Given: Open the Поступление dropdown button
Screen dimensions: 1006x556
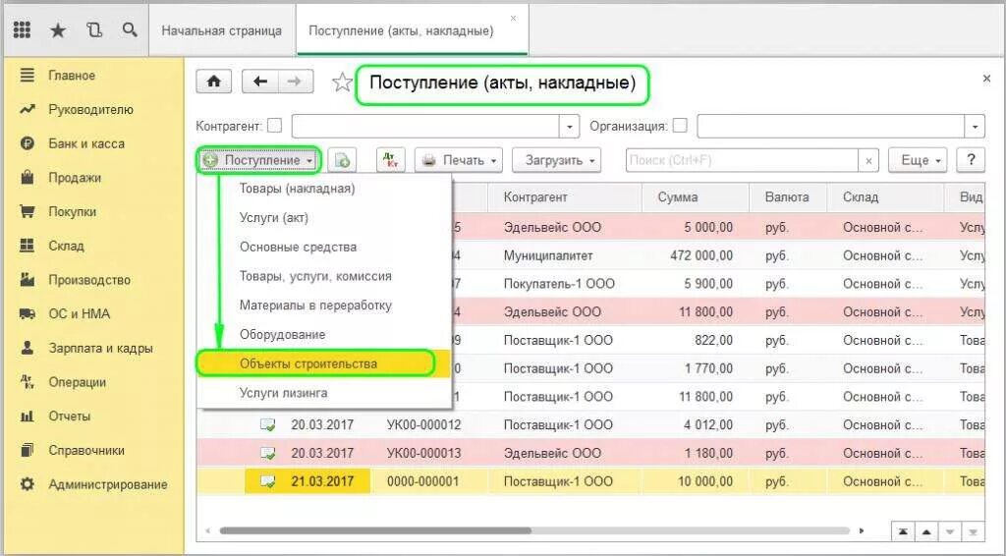Looking at the screenshot, I should [258, 160].
